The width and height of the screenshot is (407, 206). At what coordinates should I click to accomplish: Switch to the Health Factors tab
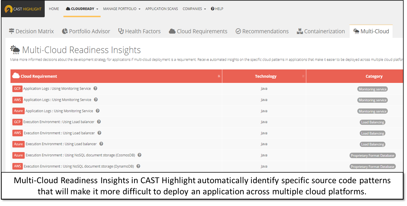[x=139, y=31]
